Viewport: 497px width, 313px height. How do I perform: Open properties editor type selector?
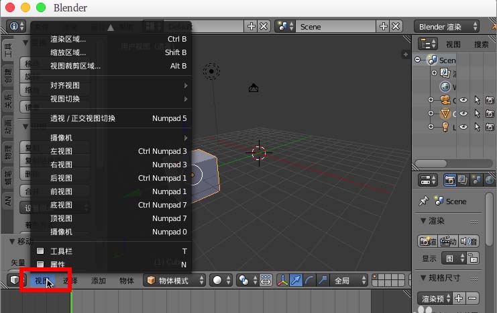[x=428, y=180]
